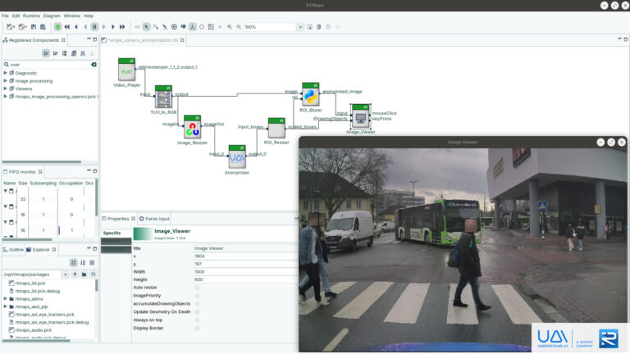The image size is (630, 354).
Task: Expand the rtmaps_adma folder
Action: [5, 298]
